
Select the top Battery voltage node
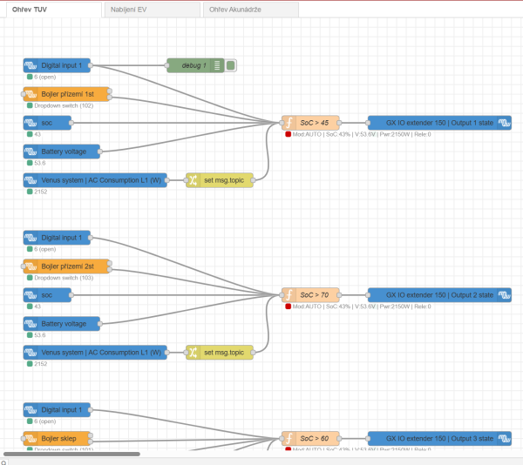pos(62,152)
